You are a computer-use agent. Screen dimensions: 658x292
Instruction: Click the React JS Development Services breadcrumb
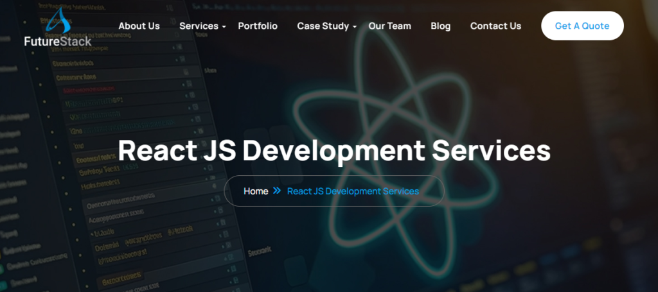click(x=353, y=191)
